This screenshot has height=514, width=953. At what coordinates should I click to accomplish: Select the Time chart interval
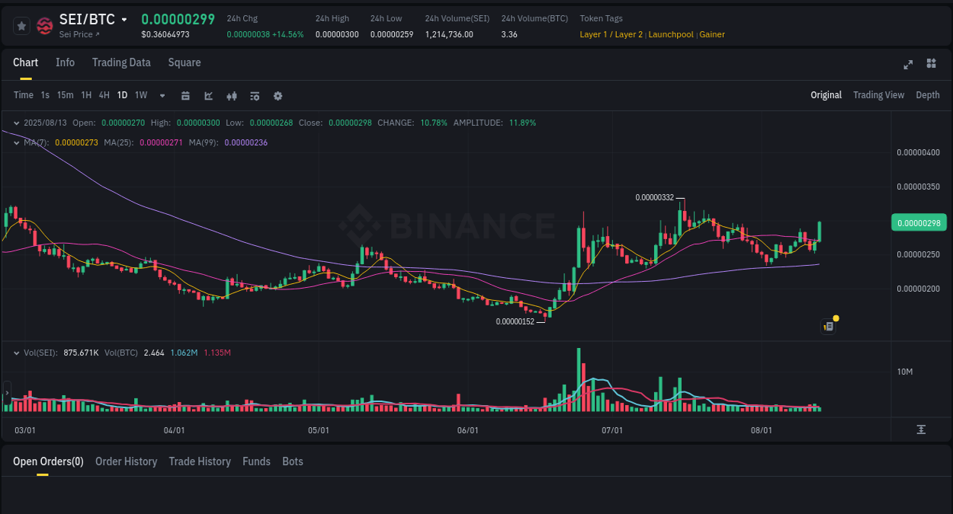pos(24,95)
